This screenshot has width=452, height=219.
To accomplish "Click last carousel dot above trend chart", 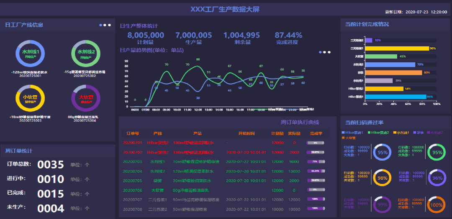I will coord(330,52).
